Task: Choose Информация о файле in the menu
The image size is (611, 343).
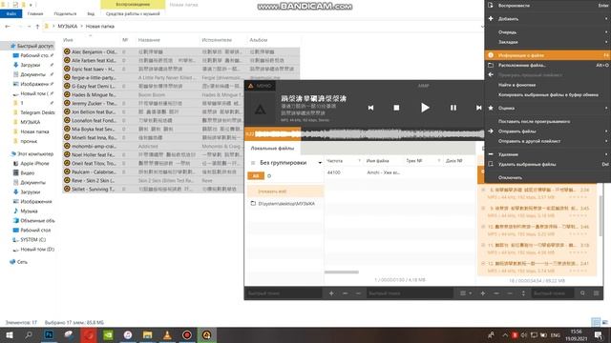Action: 547,55
